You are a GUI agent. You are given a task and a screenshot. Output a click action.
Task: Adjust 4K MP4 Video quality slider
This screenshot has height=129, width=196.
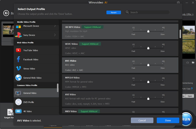coord(148,31)
